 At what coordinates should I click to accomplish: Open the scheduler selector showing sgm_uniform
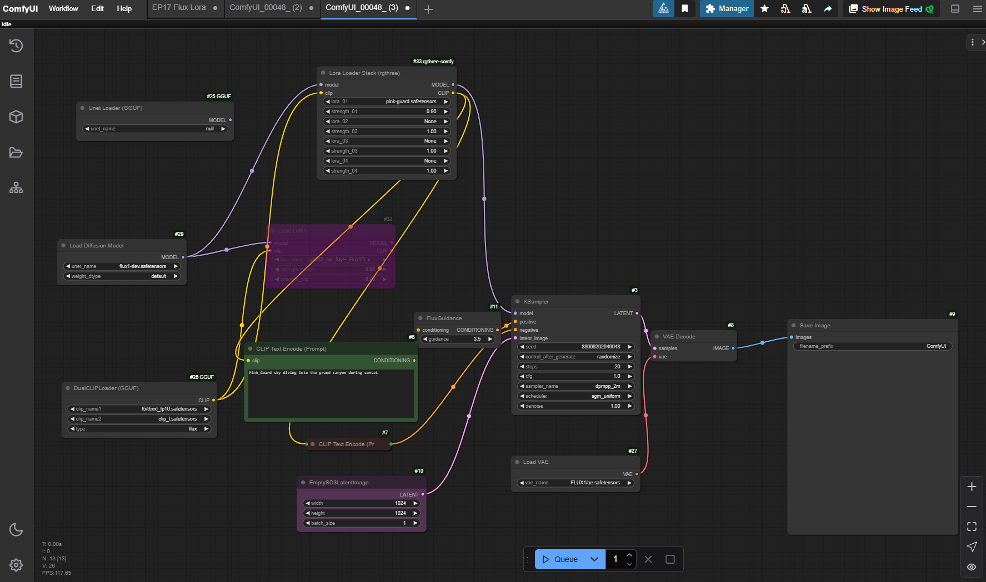click(575, 396)
